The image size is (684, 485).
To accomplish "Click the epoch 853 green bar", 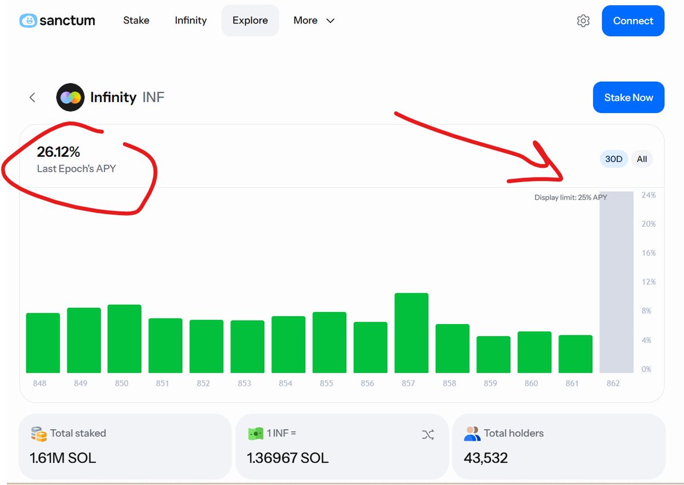I will (248, 347).
